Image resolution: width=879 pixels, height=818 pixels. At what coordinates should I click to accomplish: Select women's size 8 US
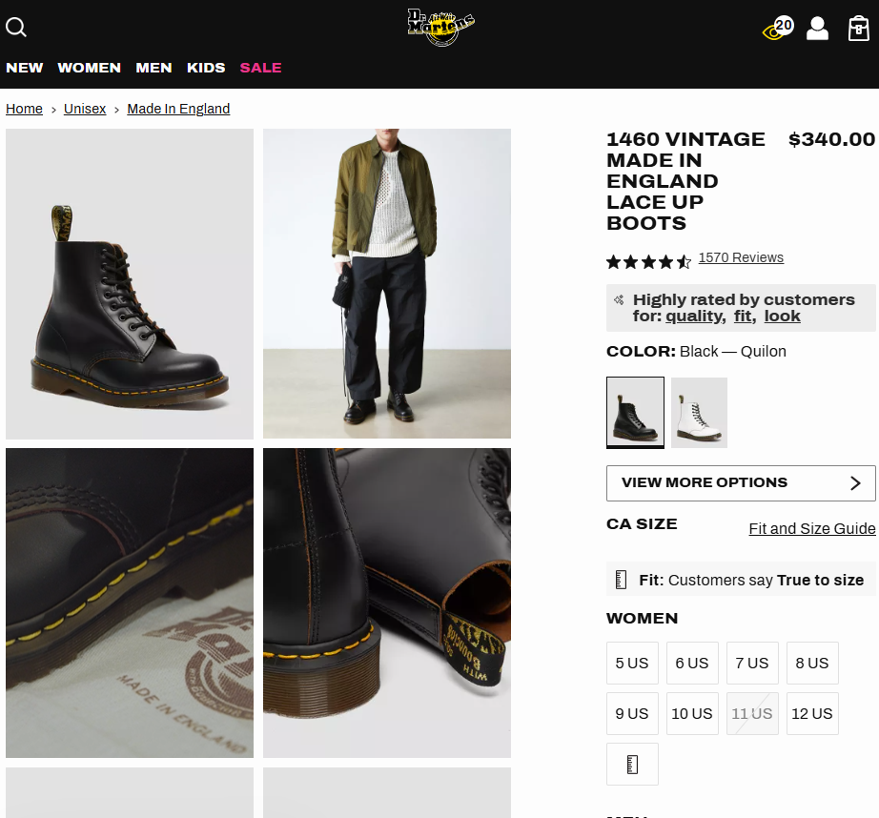click(x=812, y=663)
